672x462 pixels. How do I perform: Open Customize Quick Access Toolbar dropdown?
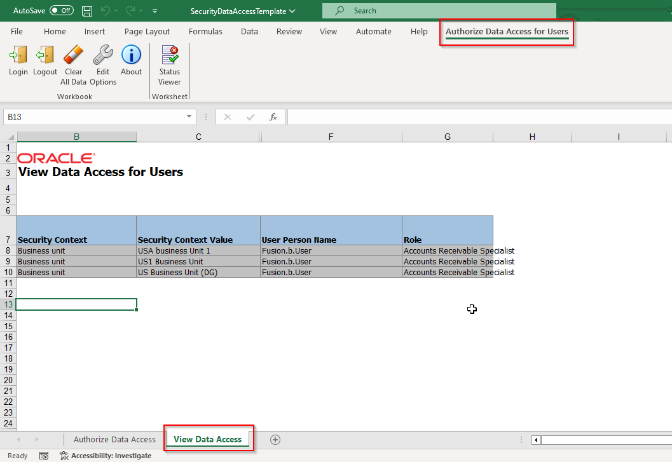pyautogui.click(x=154, y=11)
